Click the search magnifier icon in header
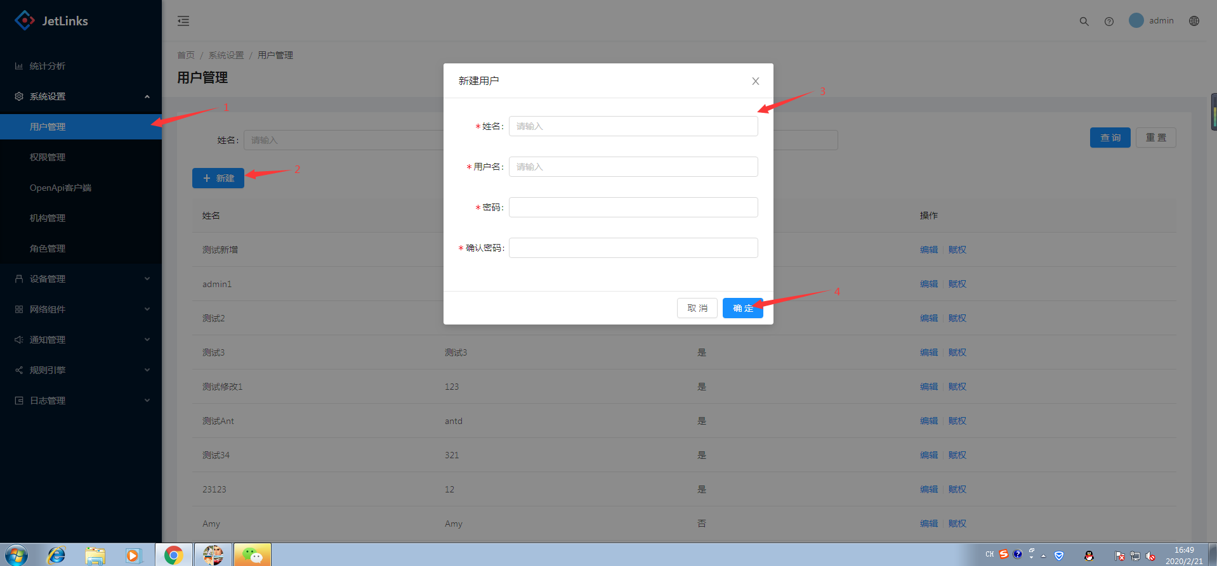Image resolution: width=1217 pixels, height=566 pixels. click(1084, 22)
